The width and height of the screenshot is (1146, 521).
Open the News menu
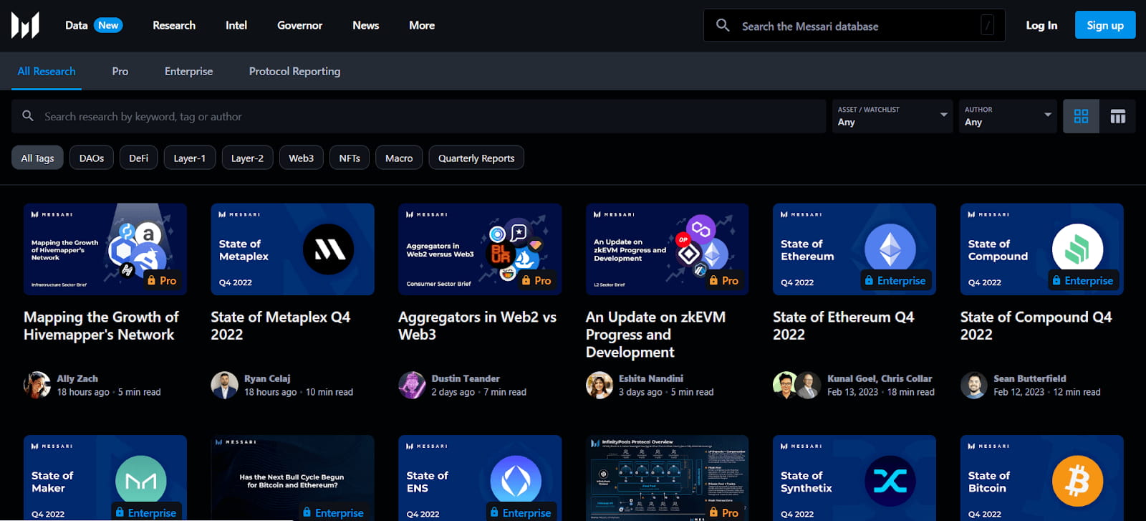[365, 26]
